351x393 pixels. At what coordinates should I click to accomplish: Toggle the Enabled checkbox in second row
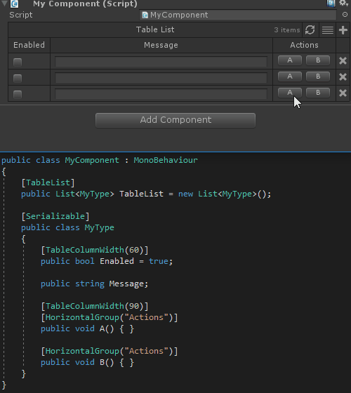click(x=18, y=78)
